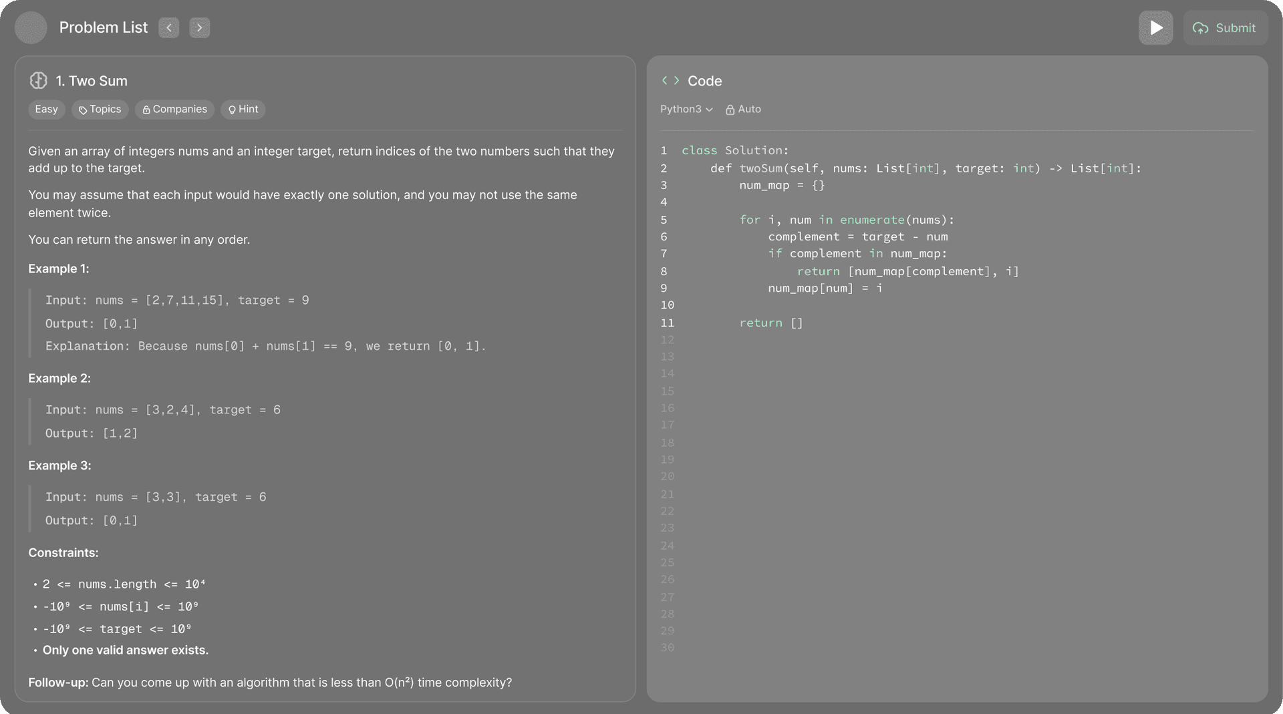Open the user avatar icon top left
This screenshot has height=714, width=1283.
[30, 27]
